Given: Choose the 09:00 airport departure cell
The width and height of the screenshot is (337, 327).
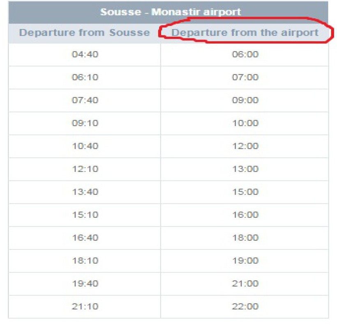Looking at the screenshot, I should [x=245, y=101].
